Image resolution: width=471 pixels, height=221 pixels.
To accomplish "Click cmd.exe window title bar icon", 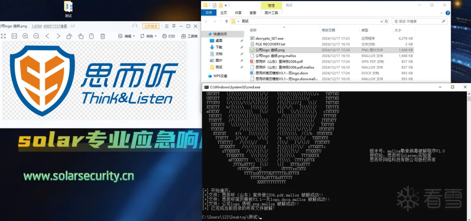I will (206, 87).
